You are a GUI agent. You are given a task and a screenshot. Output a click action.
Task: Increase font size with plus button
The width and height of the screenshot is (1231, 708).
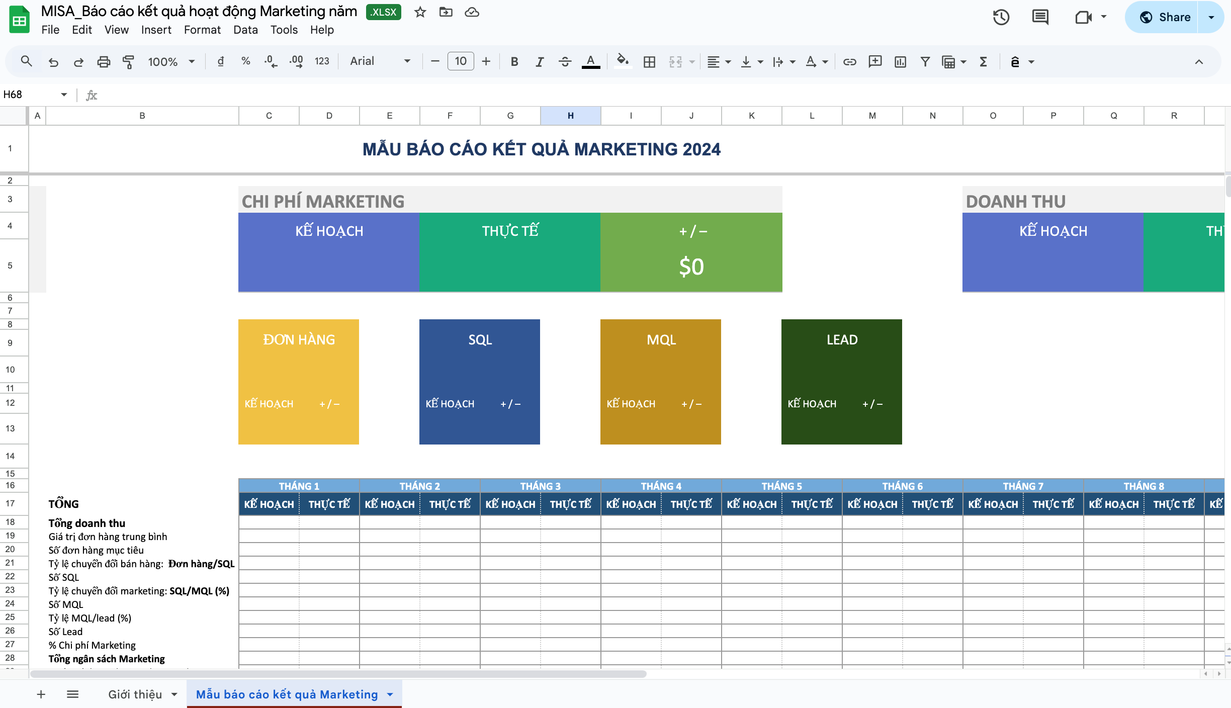pos(486,61)
